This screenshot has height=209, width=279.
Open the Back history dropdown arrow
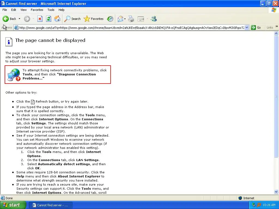(19, 19)
